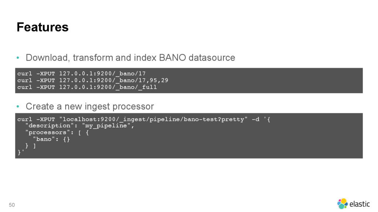The height and width of the screenshot is (212, 378).
Task: Click the curl line with 17,95,29
Action: click(x=93, y=80)
